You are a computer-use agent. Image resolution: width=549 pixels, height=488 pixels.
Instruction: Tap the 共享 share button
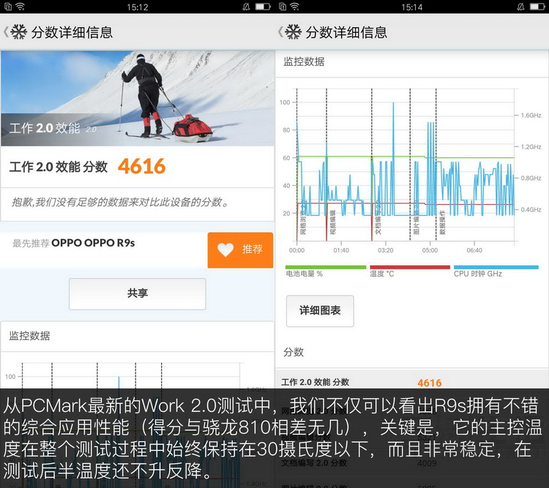pos(138,293)
